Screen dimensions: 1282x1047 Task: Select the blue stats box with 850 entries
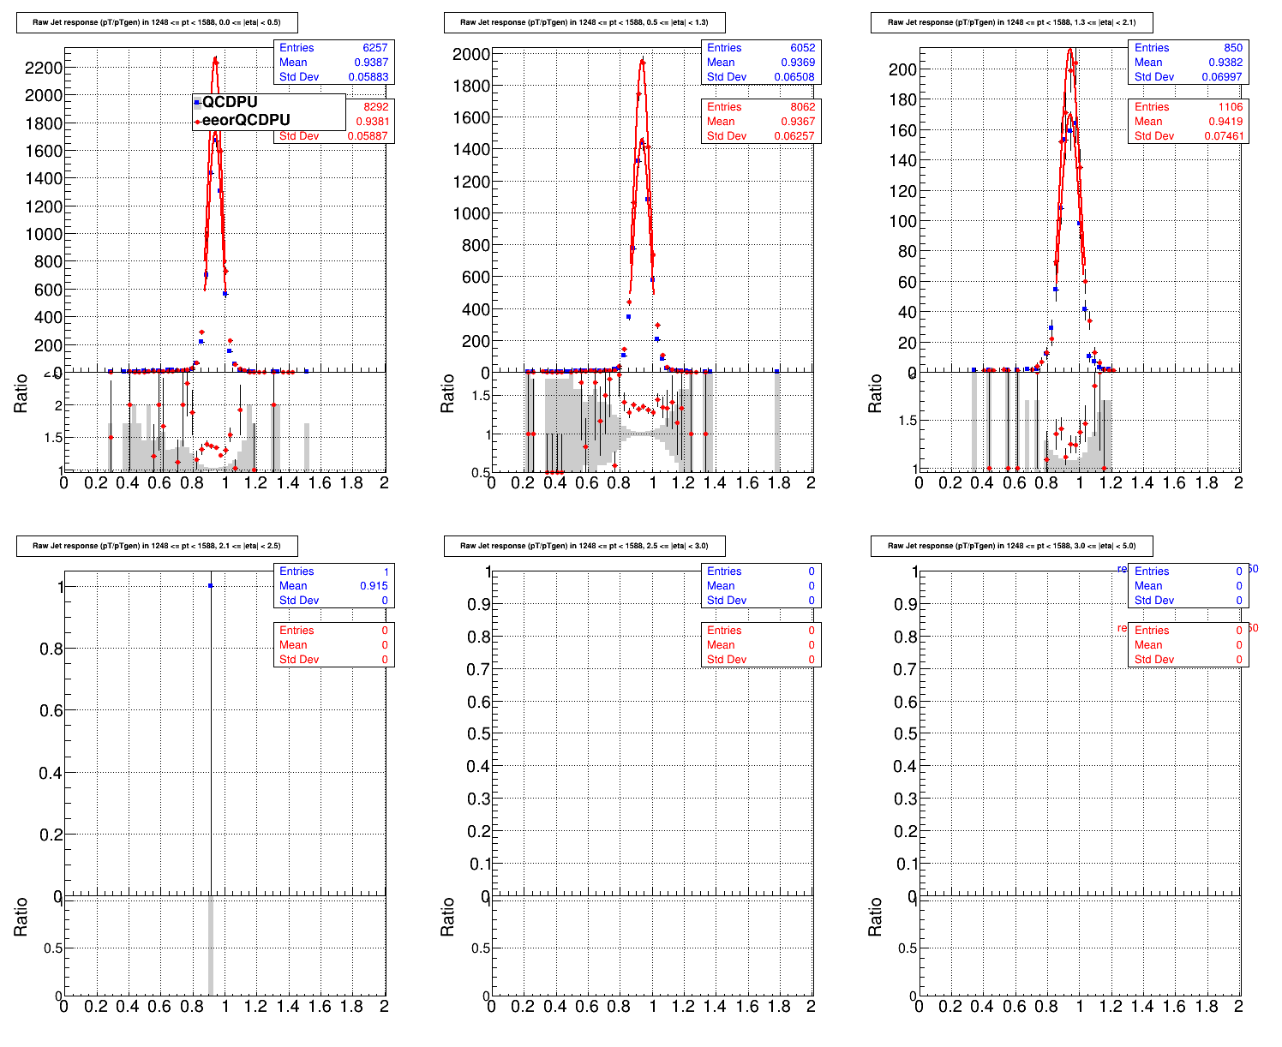1188,63
